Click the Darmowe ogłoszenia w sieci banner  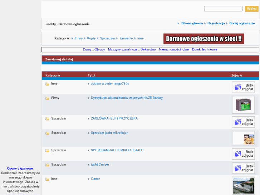click(203, 39)
